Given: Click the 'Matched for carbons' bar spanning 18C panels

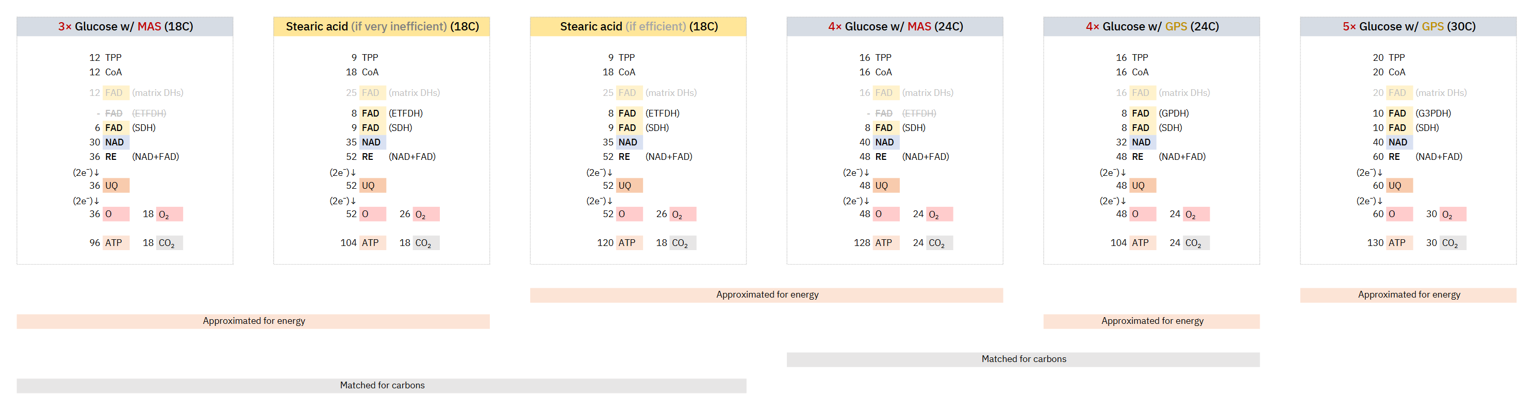Looking at the screenshot, I should click(x=382, y=385).
